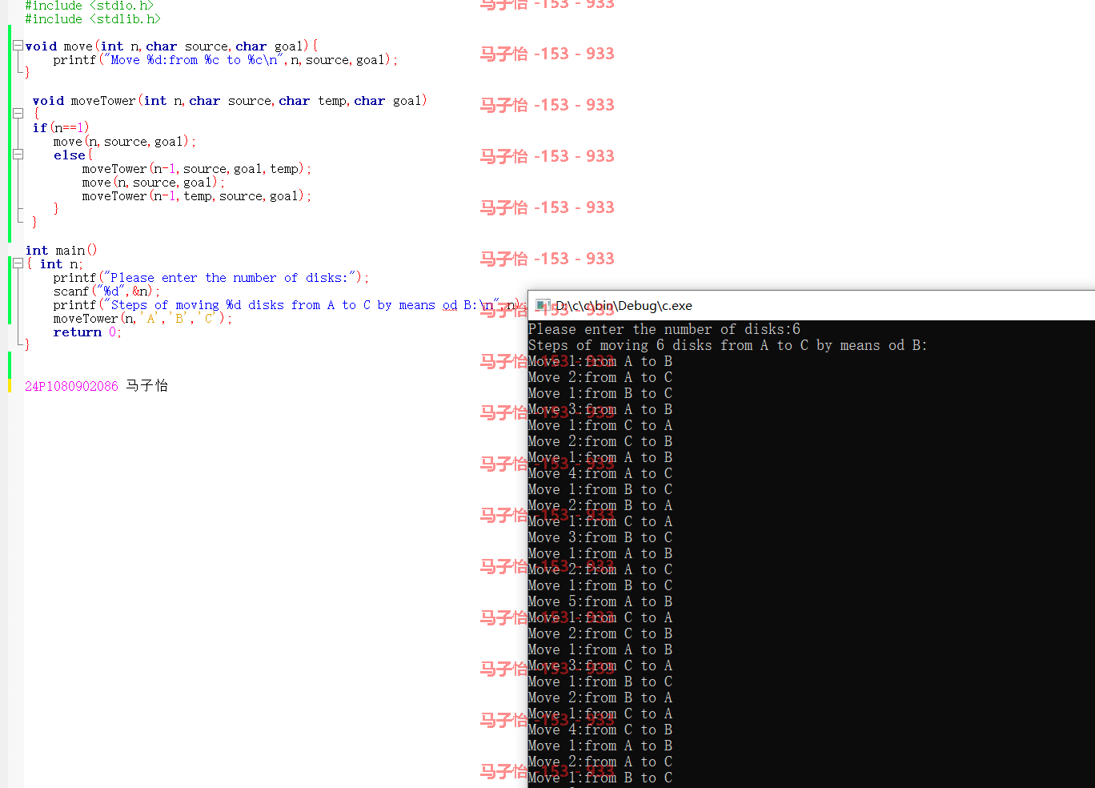Click the scanf("%d",&n) line
1095x788 pixels.
[106, 291]
